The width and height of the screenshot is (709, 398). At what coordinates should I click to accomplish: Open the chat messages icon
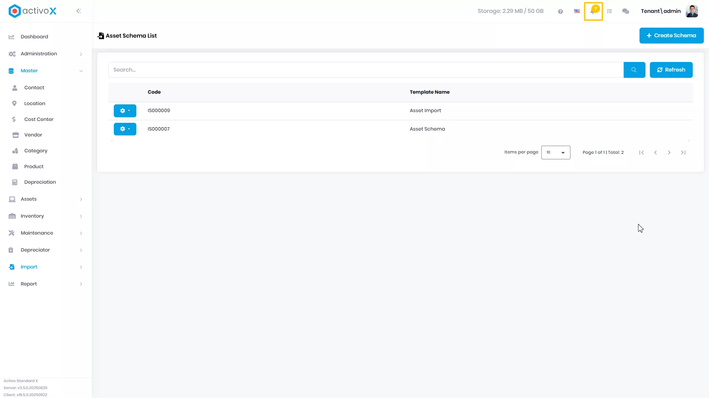coord(626,11)
